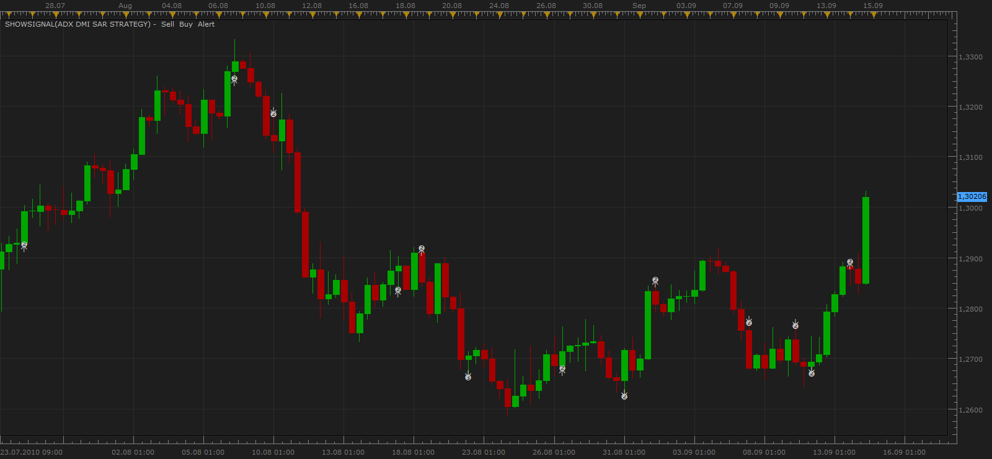Viewport: 992px width, 459px height.
Task: Select the Buy legend label
Action: 186,24
